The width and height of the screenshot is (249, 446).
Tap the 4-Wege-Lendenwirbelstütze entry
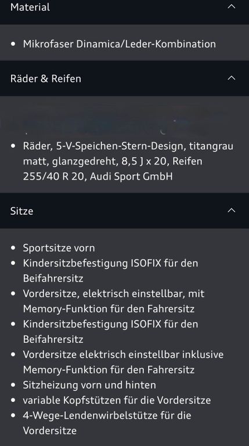(107, 423)
